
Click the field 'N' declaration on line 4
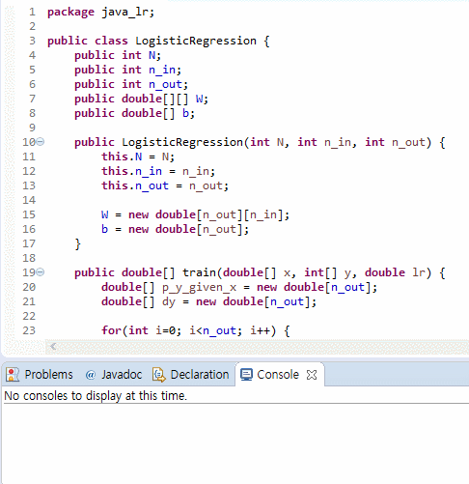[x=152, y=55]
